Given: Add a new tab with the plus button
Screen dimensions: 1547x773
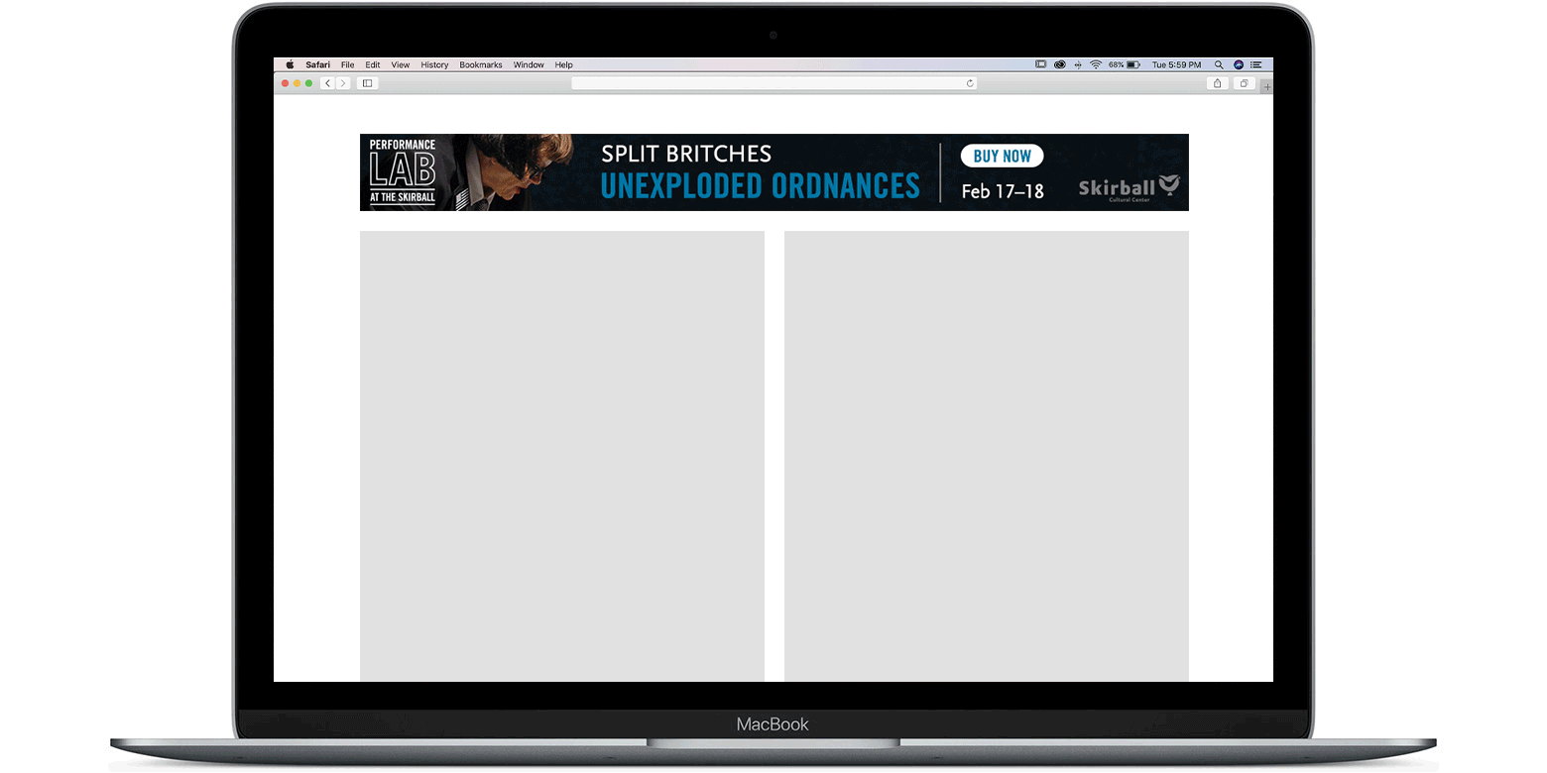Looking at the screenshot, I should [1266, 87].
